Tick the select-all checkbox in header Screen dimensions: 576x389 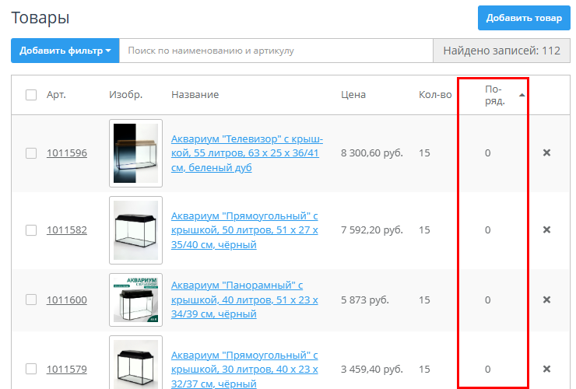pyautogui.click(x=31, y=95)
